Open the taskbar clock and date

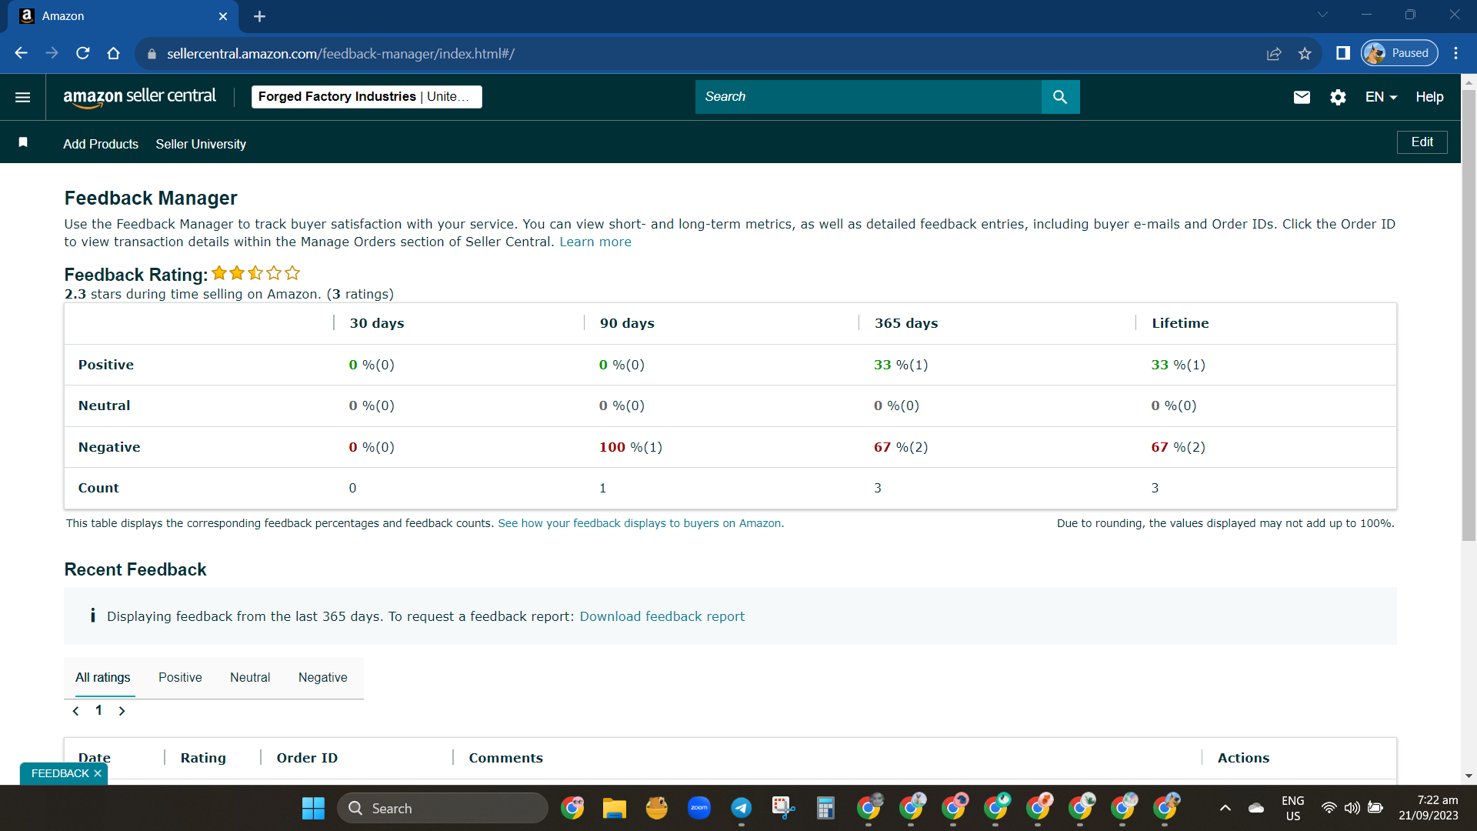click(1429, 808)
